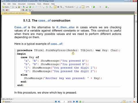Select the Zoom In tool
Image resolution: width=138 pixels, height=103 pixels.
click(x=70, y=7)
